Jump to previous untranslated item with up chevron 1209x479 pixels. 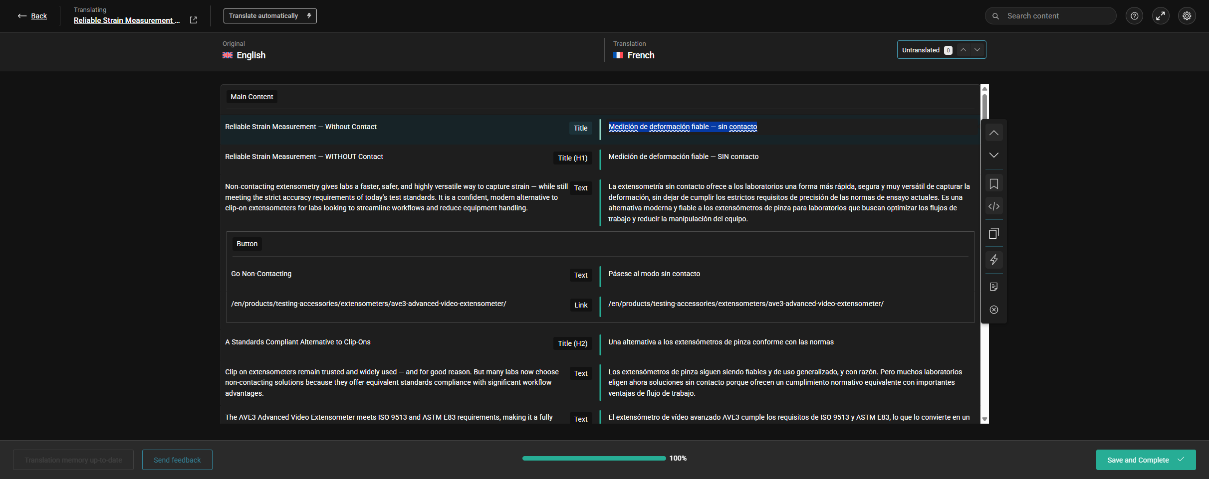[964, 50]
